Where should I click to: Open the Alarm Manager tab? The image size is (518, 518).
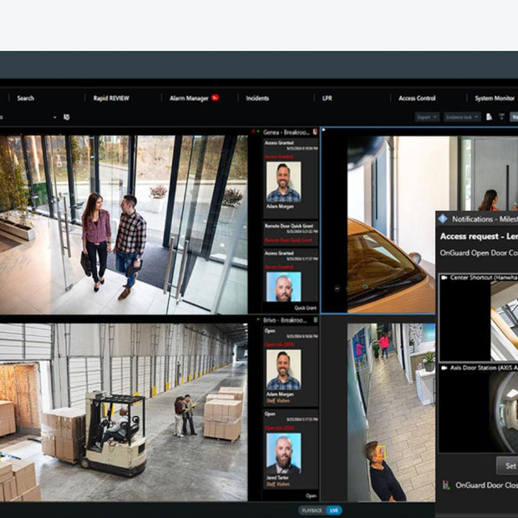click(x=189, y=98)
